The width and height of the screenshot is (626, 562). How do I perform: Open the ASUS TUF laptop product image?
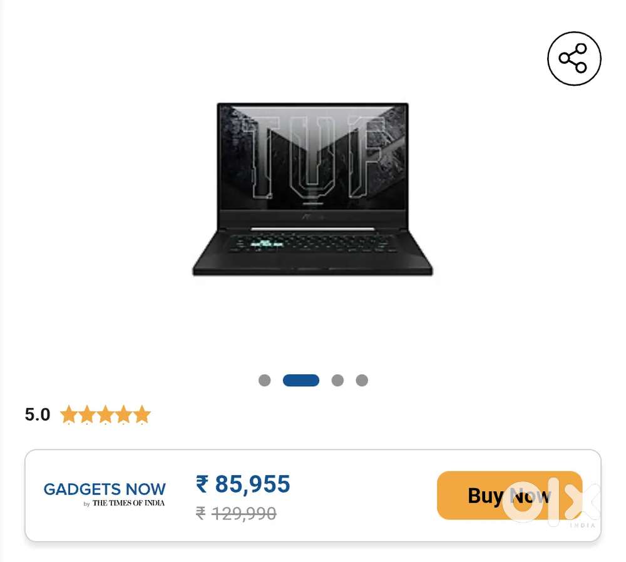coord(312,189)
